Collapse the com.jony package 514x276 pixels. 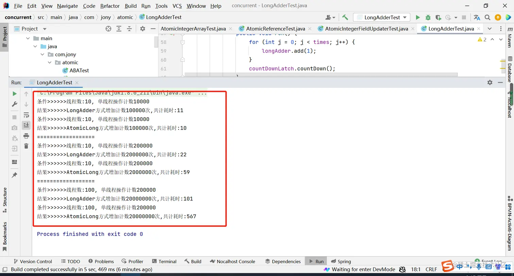pos(42,54)
